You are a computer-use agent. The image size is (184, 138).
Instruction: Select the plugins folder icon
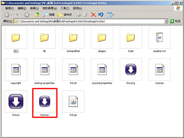[102, 37]
